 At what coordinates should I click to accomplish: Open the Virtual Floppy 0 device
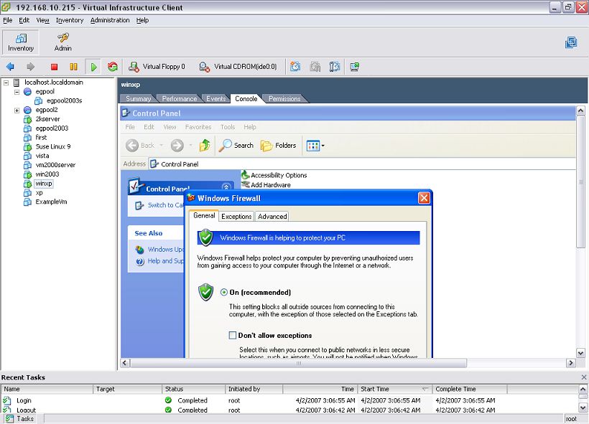(157, 67)
